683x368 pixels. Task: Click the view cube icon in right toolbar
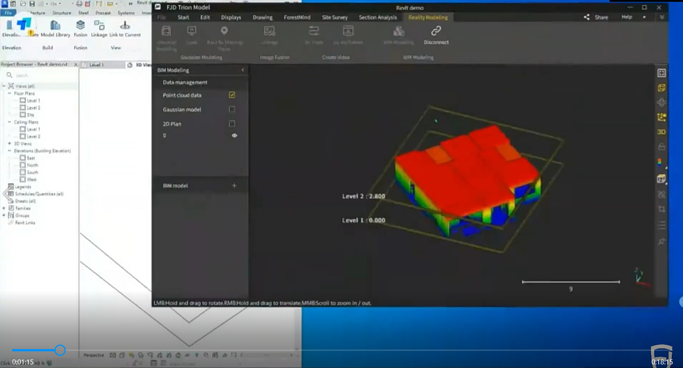661,179
